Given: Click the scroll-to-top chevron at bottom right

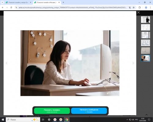Looking at the screenshot, I should 147,115.
